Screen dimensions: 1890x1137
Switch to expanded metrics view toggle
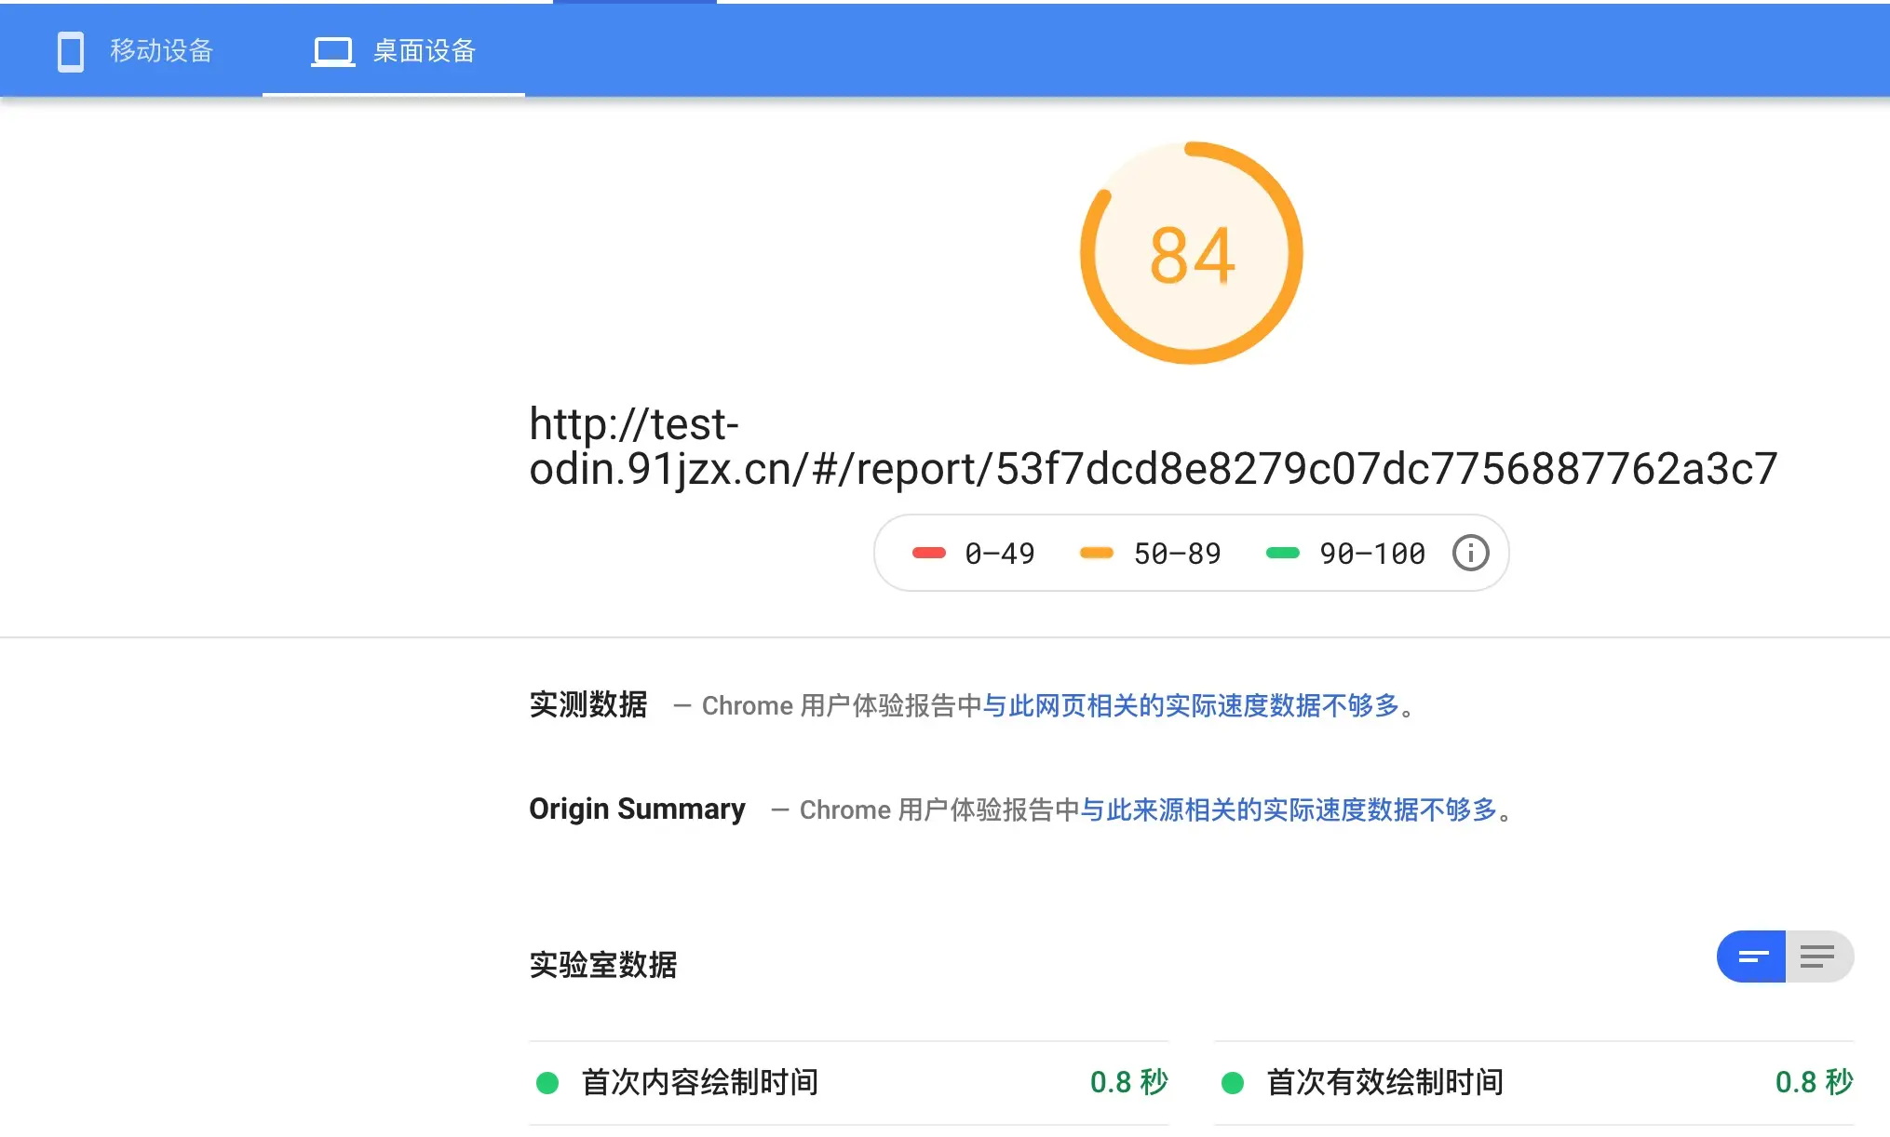coord(1818,956)
